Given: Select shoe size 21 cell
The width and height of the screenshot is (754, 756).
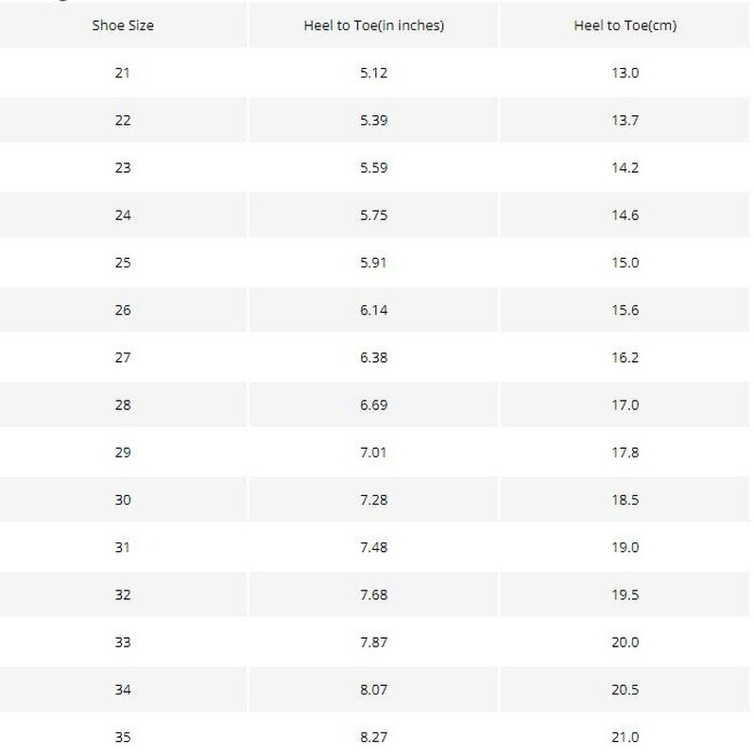Looking at the screenshot, I should pos(123,73).
